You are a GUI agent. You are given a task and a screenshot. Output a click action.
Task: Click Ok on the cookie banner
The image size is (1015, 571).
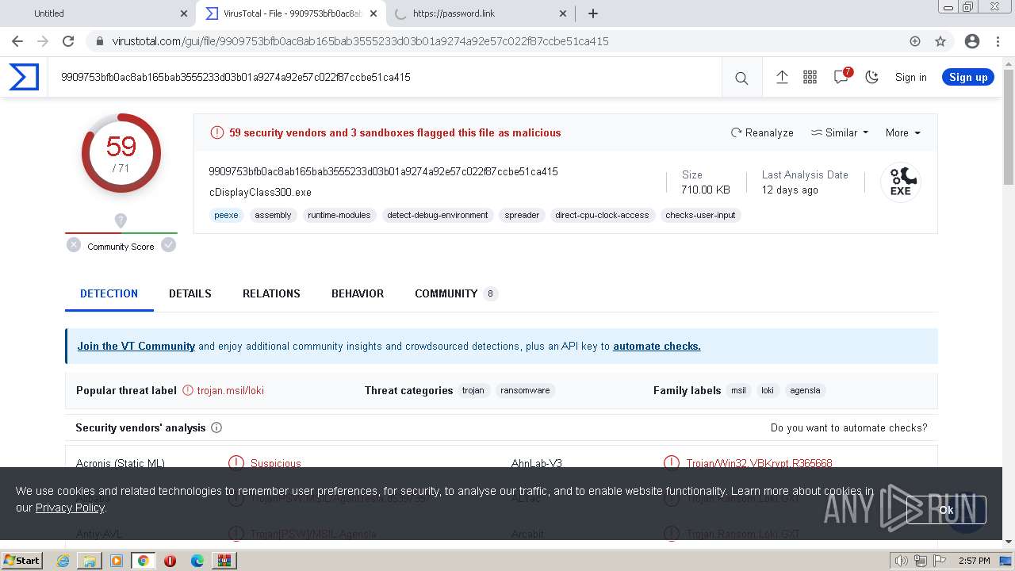pyautogui.click(x=946, y=510)
